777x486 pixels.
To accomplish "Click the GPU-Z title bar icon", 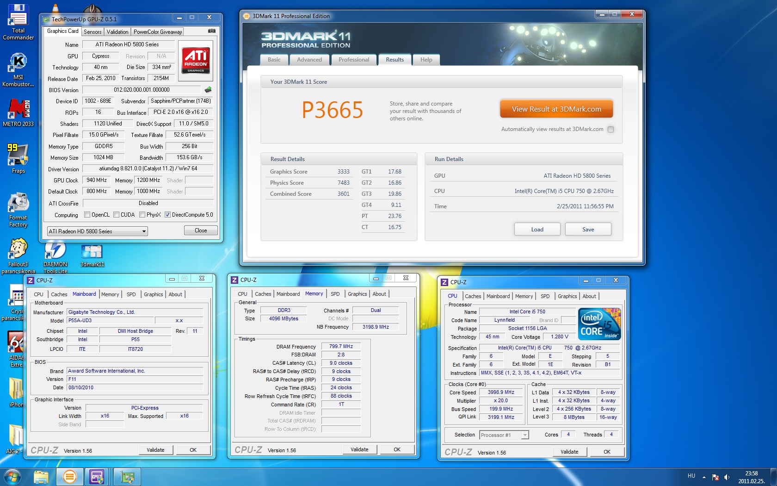I will click(46, 19).
